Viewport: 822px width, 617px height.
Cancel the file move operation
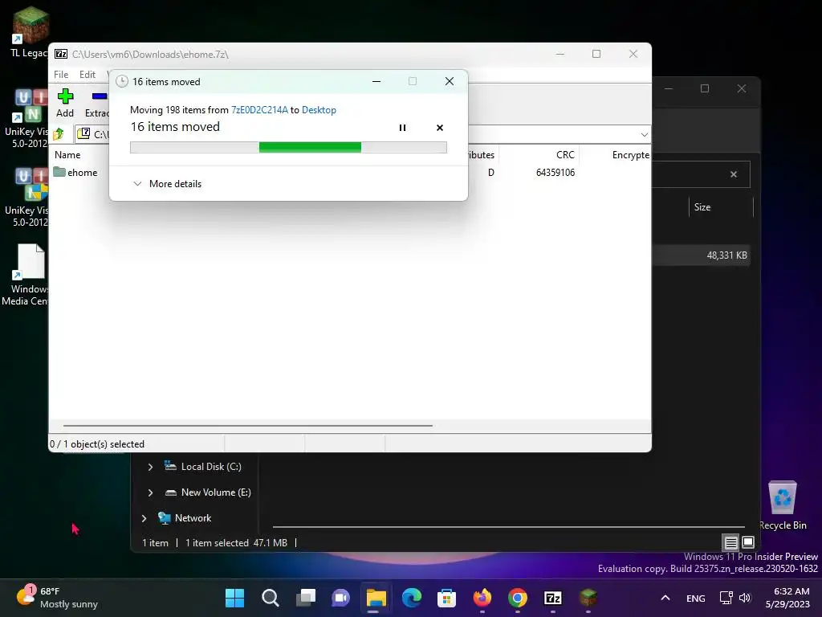[x=440, y=128]
